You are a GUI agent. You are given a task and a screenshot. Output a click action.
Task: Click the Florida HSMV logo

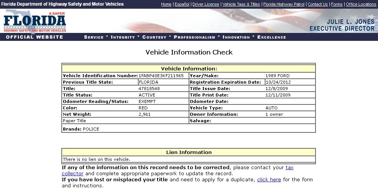click(35, 22)
